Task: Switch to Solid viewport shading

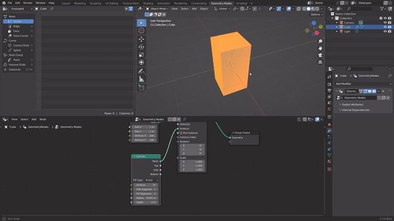Action: coord(308,9)
